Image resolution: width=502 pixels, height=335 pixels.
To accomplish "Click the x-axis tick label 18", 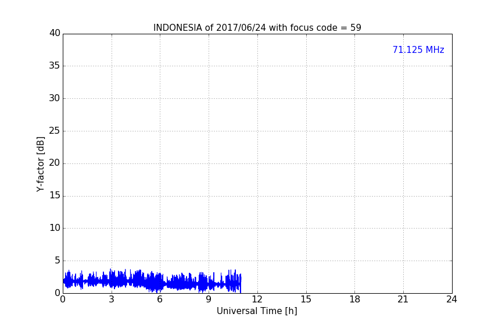I will [355, 300].
